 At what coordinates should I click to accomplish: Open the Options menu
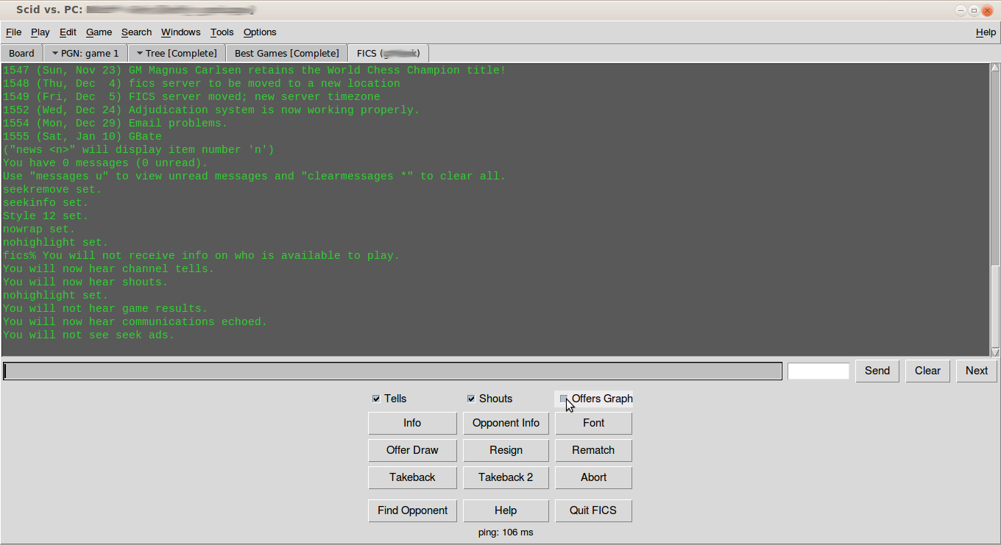(x=260, y=32)
